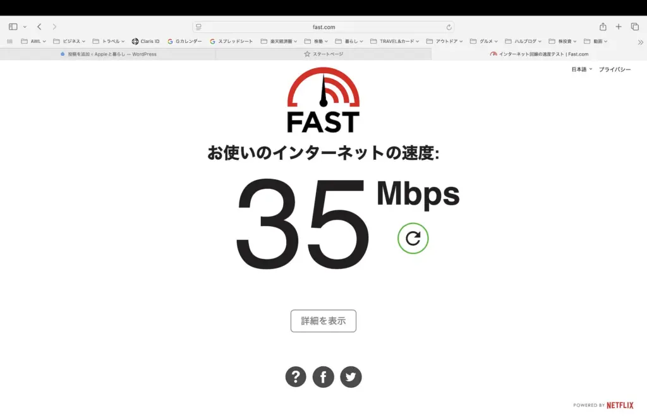Open the sidebar options chevron menu

pyautogui.click(x=25, y=27)
